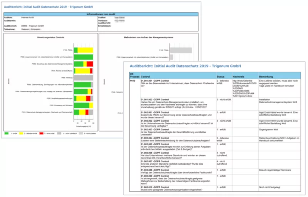Image resolution: width=308 pixels, height=197 pixels.
Task: Click 'Informationen zum Audit' blue header bar
Action: tap(100, 14)
